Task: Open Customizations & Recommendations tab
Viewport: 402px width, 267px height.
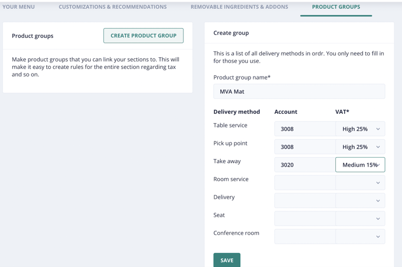Action: [113, 7]
